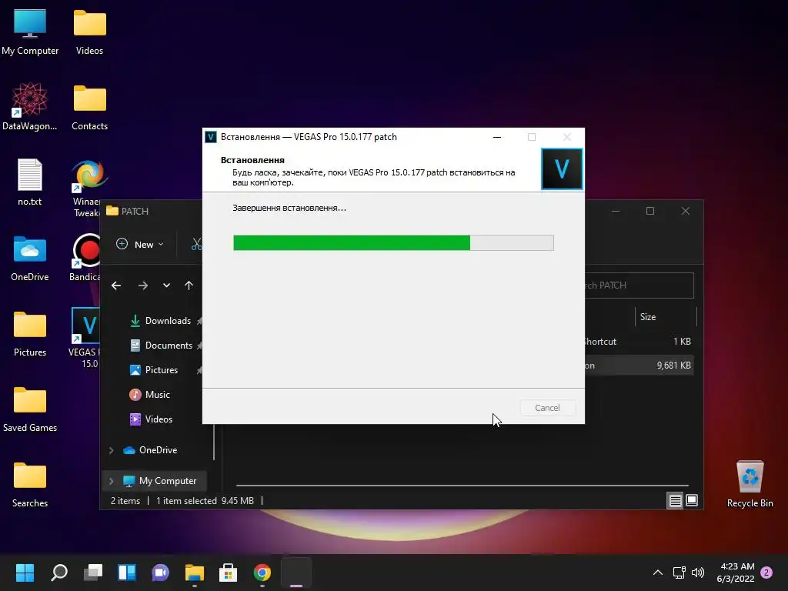
Task: Open the notification count badge
Action: [x=766, y=573]
